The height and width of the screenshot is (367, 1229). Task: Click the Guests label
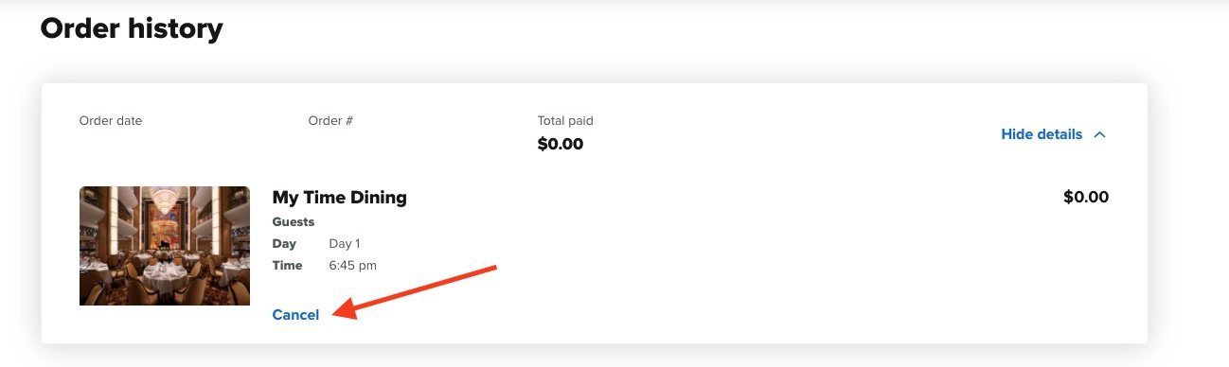(x=294, y=222)
